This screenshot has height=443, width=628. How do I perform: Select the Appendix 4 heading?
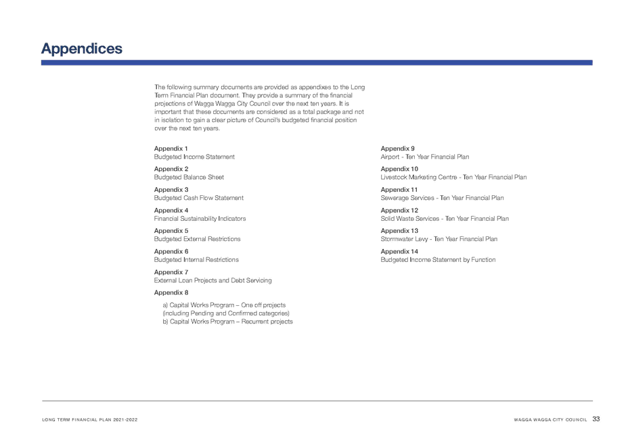(x=171, y=210)
